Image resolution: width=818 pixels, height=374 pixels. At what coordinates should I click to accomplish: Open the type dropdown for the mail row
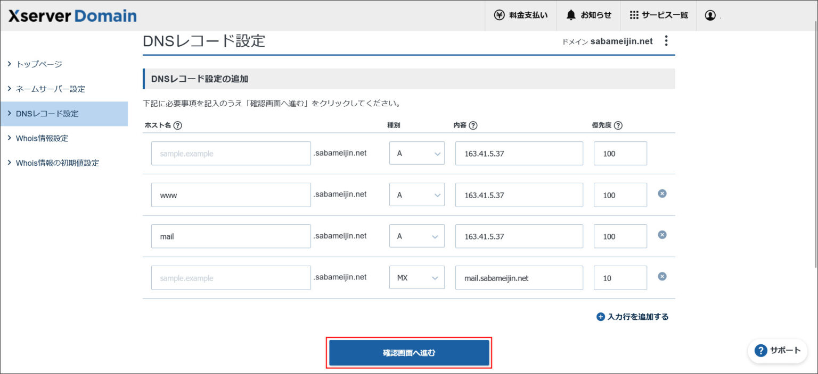click(416, 236)
